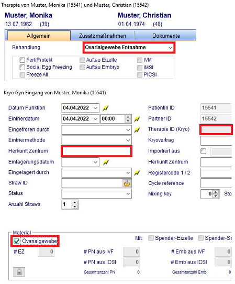Click lightning icon next to Datum Punktion
The height and width of the screenshot is (284, 235).
(x=106, y=108)
